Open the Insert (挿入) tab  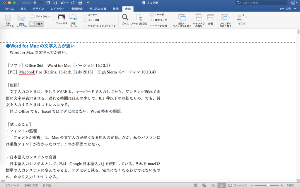coord(23,9)
